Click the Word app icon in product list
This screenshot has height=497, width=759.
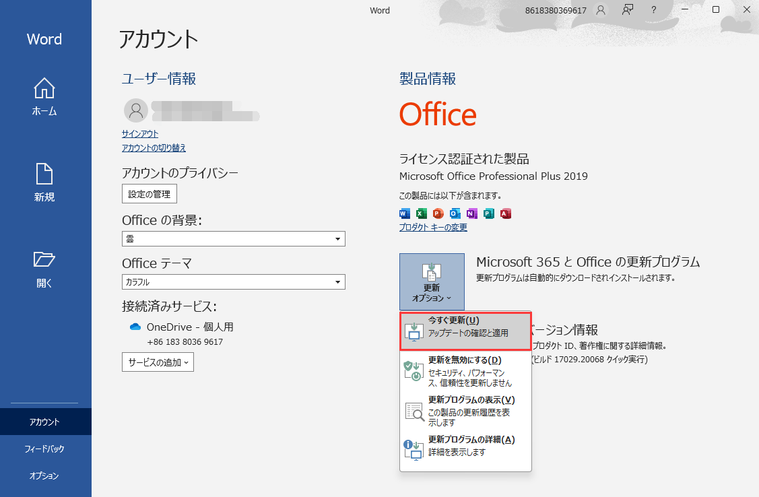coord(405,213)
